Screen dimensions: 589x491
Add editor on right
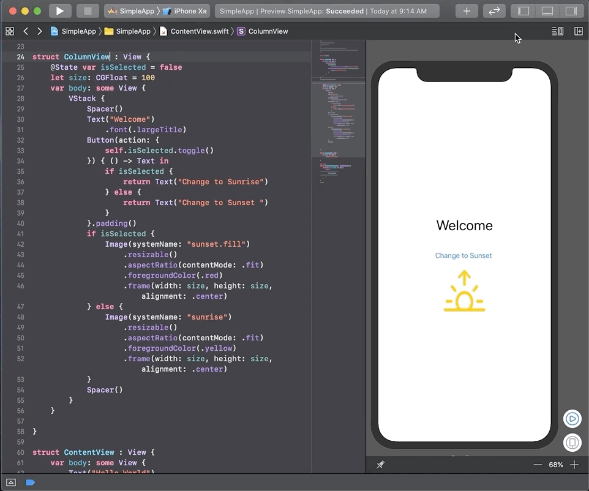(x=579, y=31)
